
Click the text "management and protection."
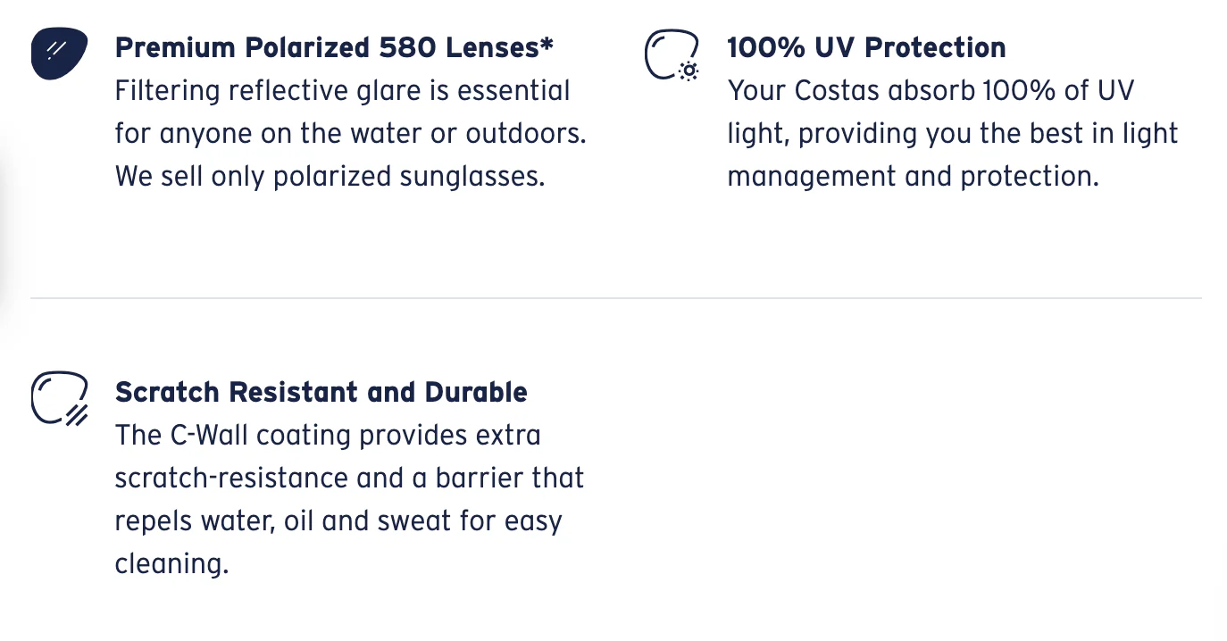tap(912, 176)
